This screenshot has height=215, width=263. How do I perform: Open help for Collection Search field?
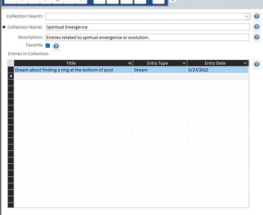257,16
